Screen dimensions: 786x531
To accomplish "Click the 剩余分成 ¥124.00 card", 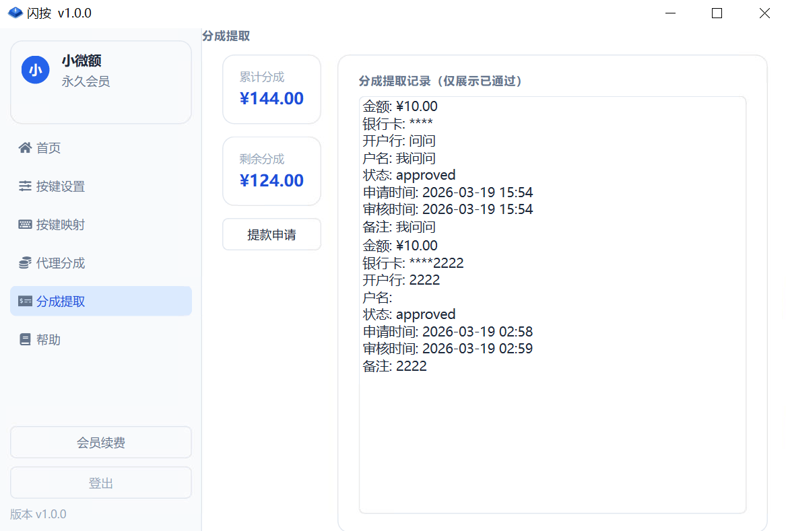I will coord(271,172).
